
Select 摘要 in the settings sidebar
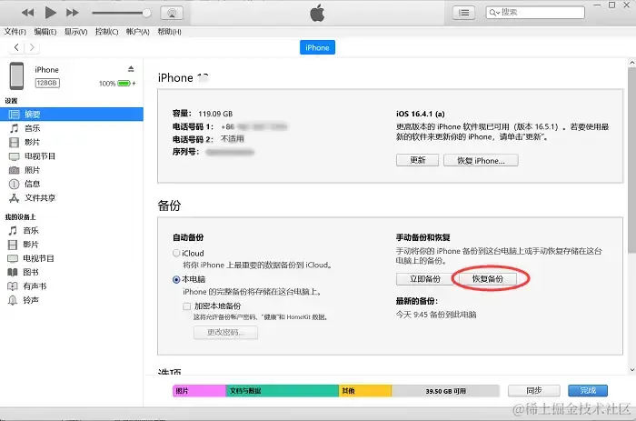72,115
